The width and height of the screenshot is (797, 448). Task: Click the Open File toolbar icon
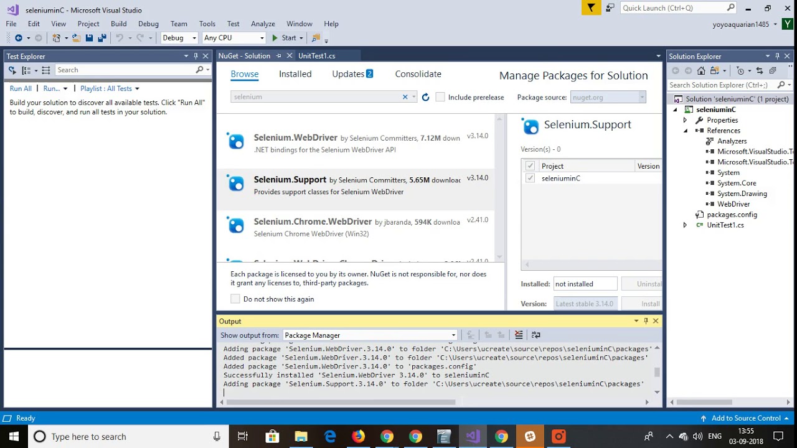click(x=77, y=38)
